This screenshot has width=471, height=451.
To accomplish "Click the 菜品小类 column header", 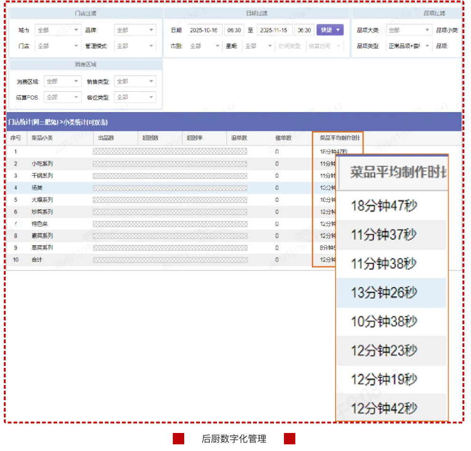I will point(42,138).
